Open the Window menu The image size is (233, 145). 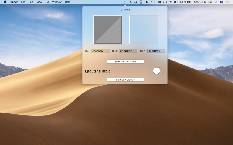tap(57, 2)
